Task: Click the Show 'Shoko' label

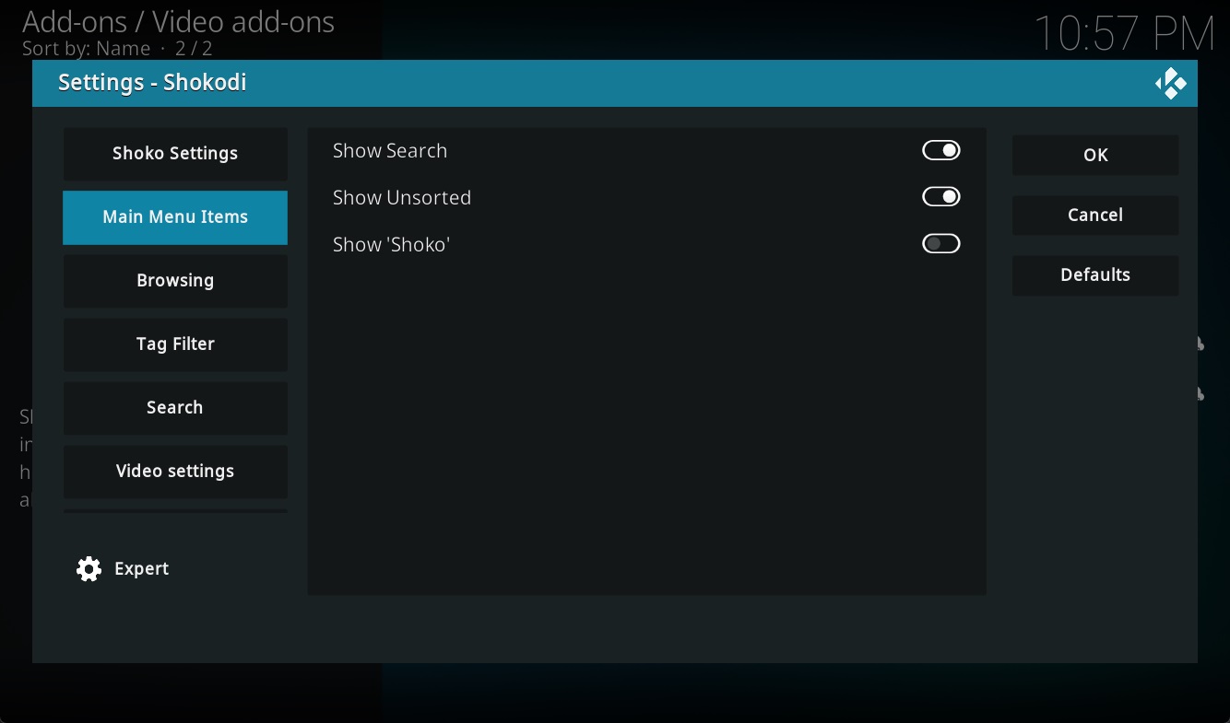Action: (391, 245)
